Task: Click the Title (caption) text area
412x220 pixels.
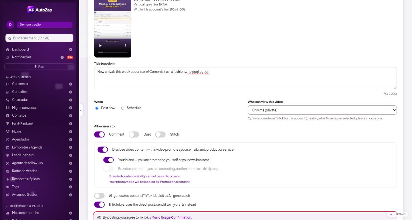Action: (245, 78)
